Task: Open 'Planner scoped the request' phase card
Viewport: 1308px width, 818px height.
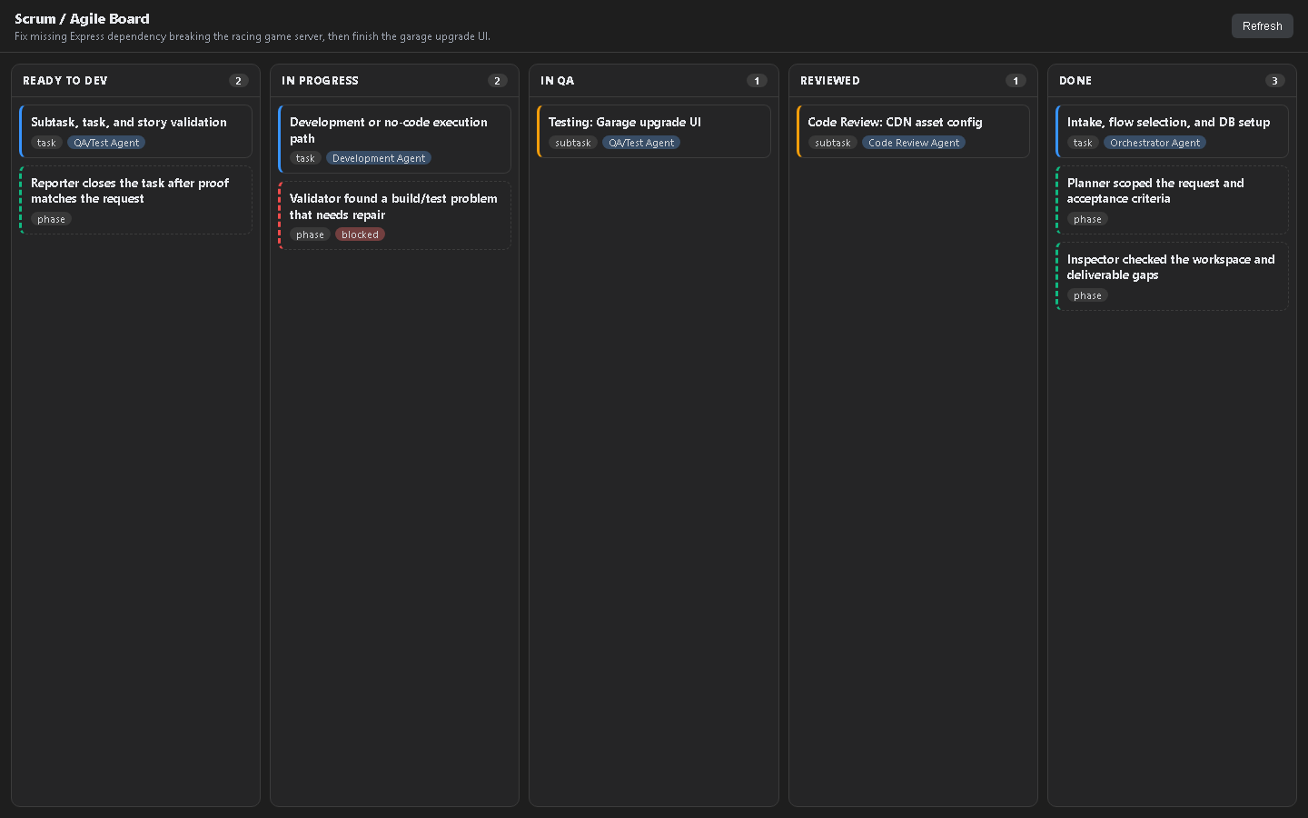Action: (x=1172, y=200)
